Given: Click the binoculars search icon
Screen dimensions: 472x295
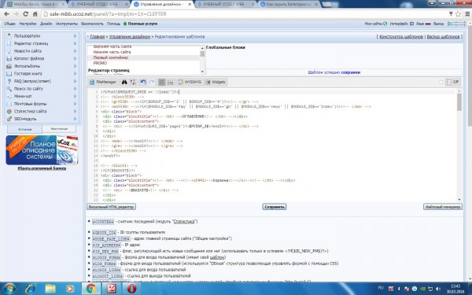Looking at the screenshot, I should click(124, 82).
